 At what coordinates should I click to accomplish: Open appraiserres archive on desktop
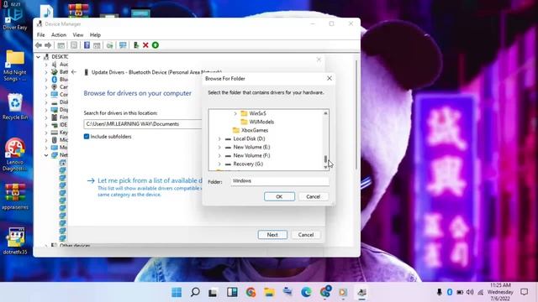tap(15, 196)
